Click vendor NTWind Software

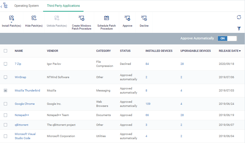[58, 77]
